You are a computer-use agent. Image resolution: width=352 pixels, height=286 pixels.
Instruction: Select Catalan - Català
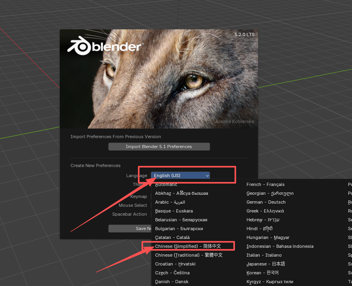point(172,237)
